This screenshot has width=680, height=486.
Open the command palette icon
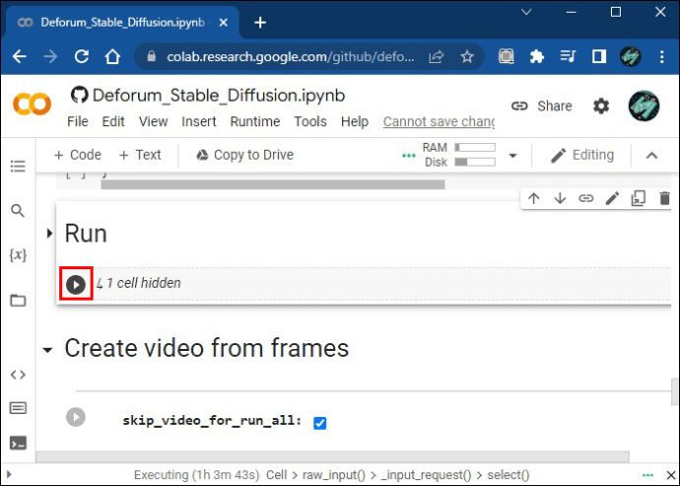[x=18, y=408]
